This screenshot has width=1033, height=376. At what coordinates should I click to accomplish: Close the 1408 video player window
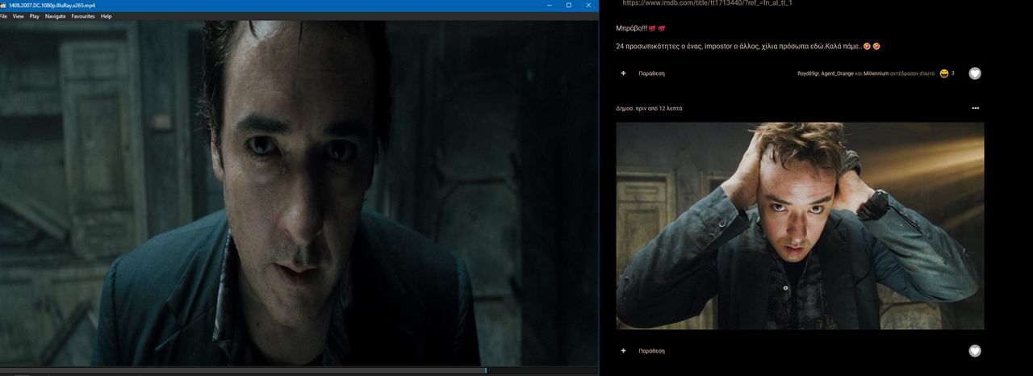[x=588, y=5]
